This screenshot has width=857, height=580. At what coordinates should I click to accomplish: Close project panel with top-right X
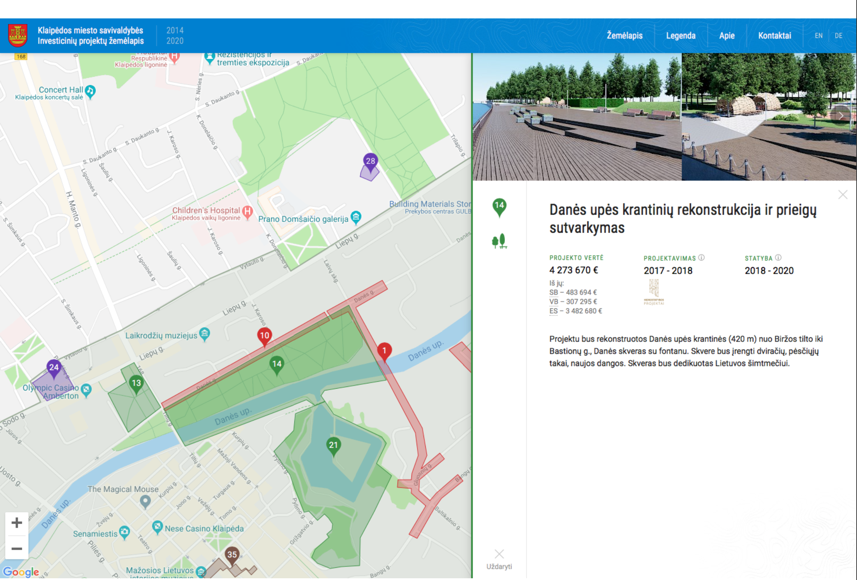click(843, 194)
